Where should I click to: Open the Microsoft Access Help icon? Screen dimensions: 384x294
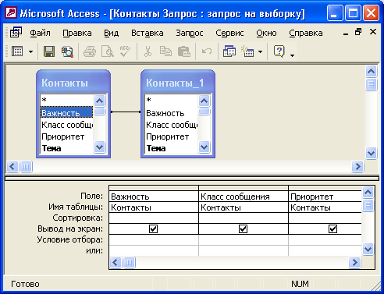279,51
